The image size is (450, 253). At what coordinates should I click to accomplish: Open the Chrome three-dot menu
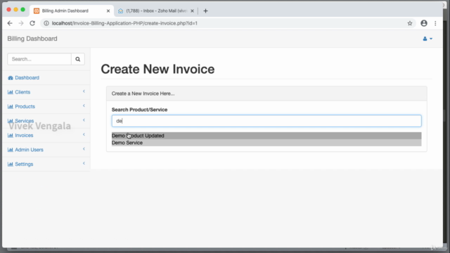pos(435,23)
